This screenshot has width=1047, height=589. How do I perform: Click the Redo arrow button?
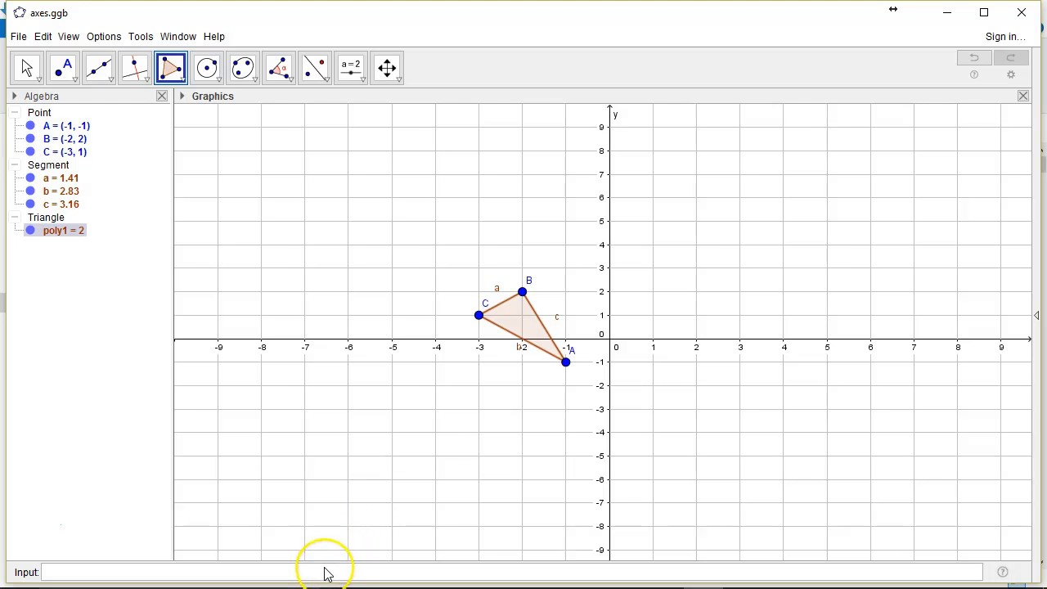tap(1010, 57)
